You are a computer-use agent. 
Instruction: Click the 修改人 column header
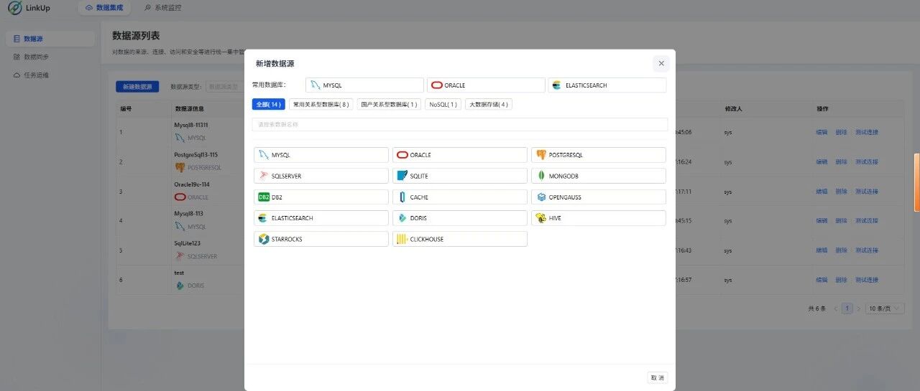tap(733, 109)
